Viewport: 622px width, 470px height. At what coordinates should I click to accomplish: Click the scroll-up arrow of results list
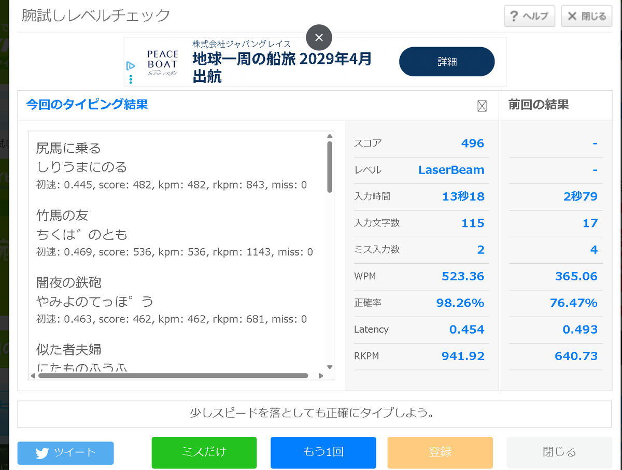[330, 136]
